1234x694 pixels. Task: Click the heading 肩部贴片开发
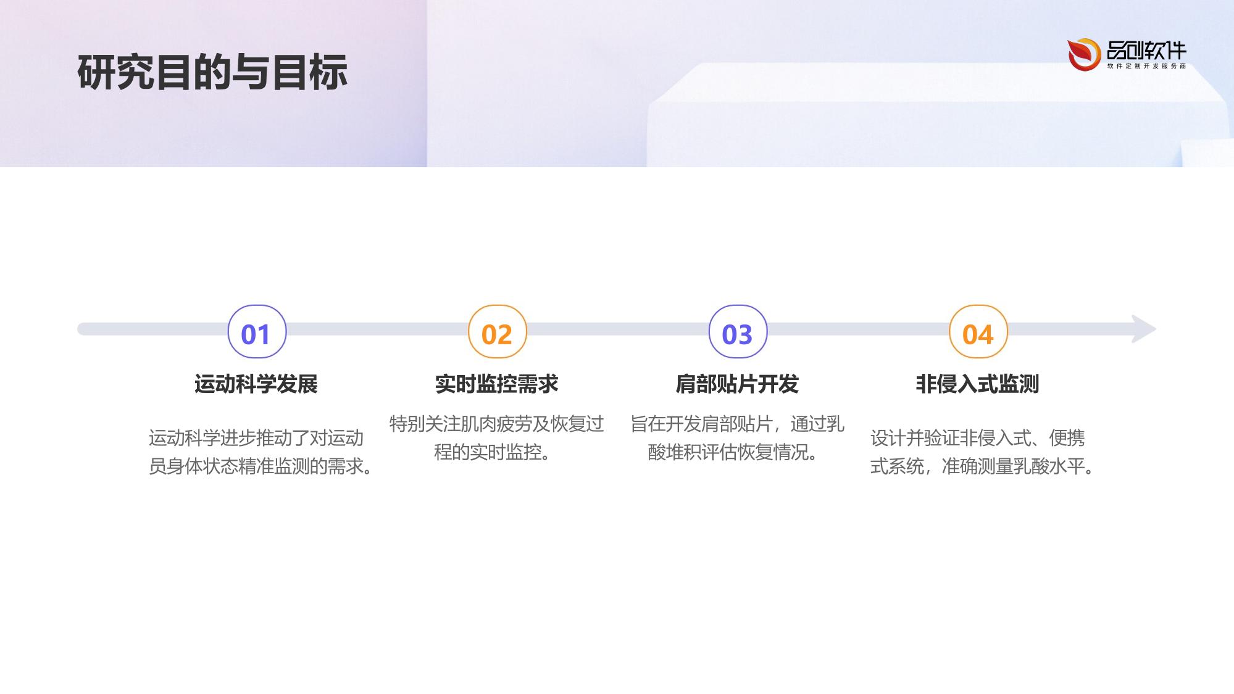737,384
